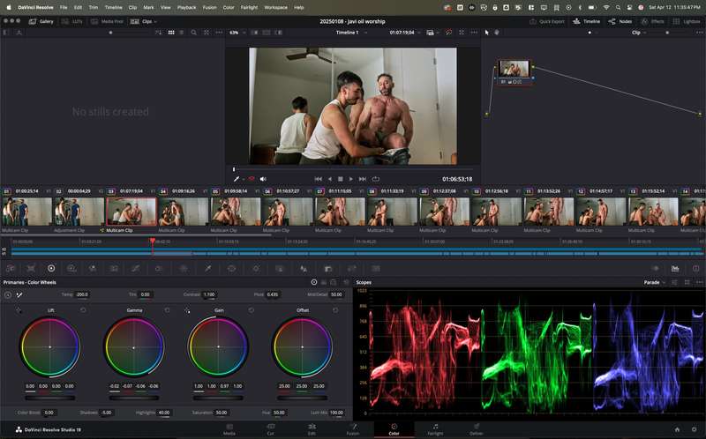706x439 pixels.
Task: Open the node editor three-dot menu
Action: pyautogui.click(x=699, y=33)
